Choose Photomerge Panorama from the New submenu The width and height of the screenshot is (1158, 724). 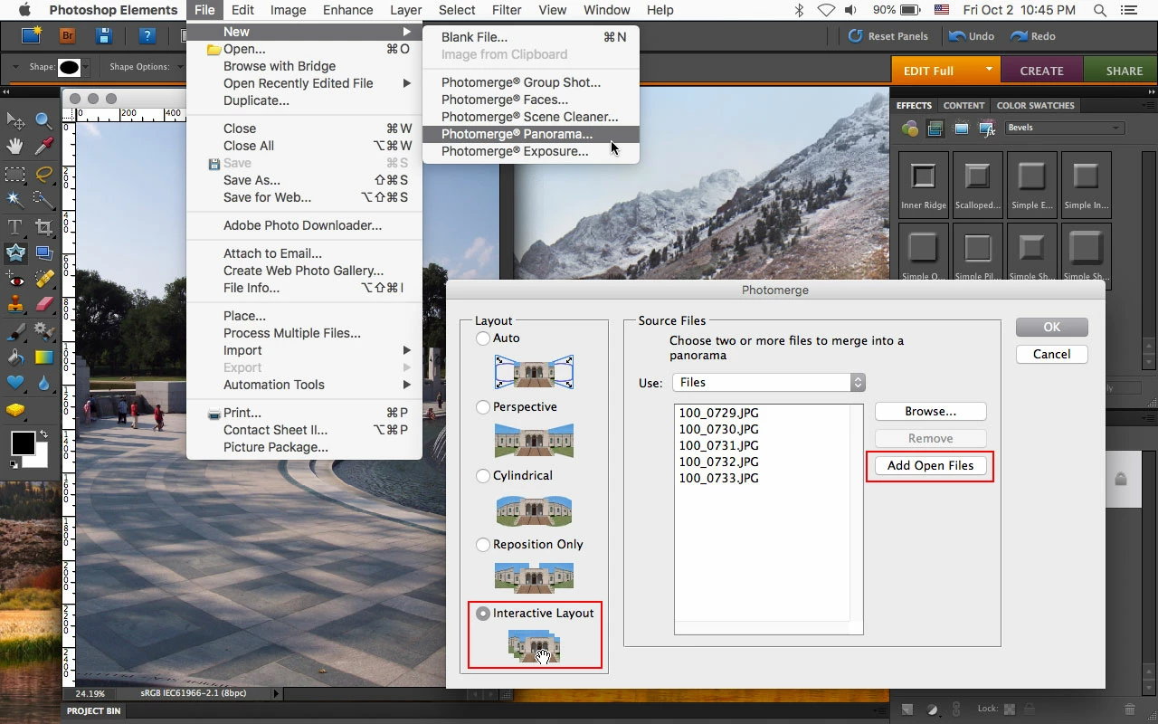[x=531, y=134]
